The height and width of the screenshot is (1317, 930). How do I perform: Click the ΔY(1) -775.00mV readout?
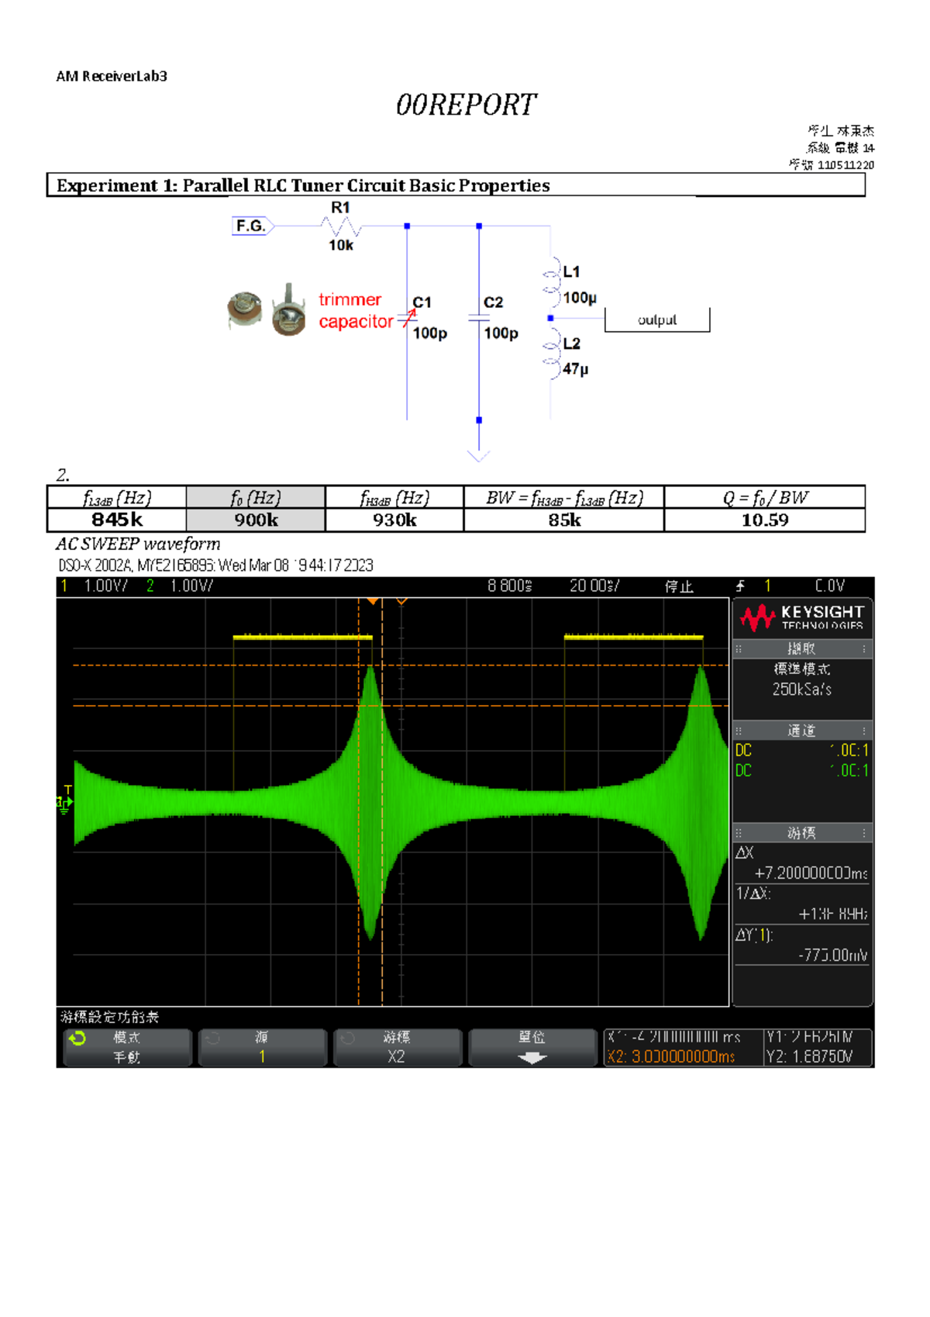[802, 945]
